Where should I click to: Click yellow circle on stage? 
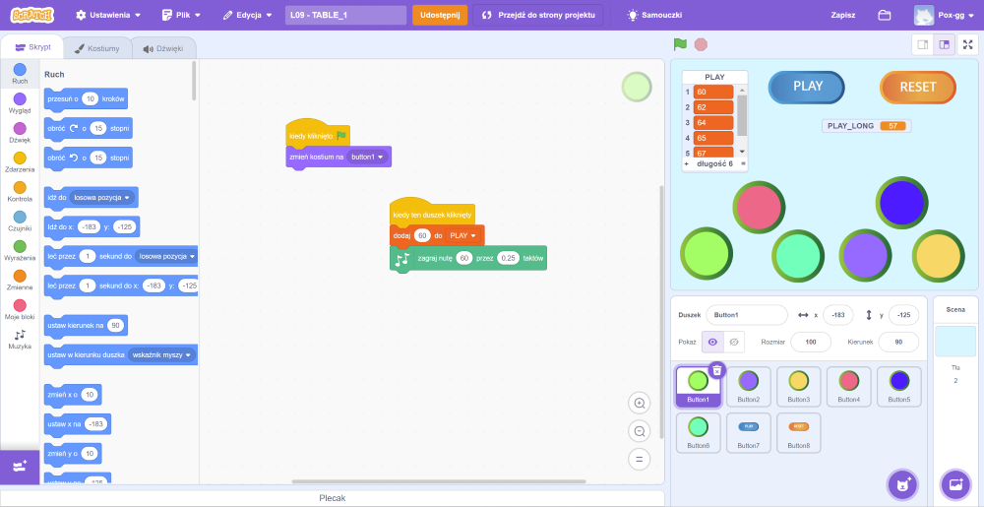tap(938, 255)
